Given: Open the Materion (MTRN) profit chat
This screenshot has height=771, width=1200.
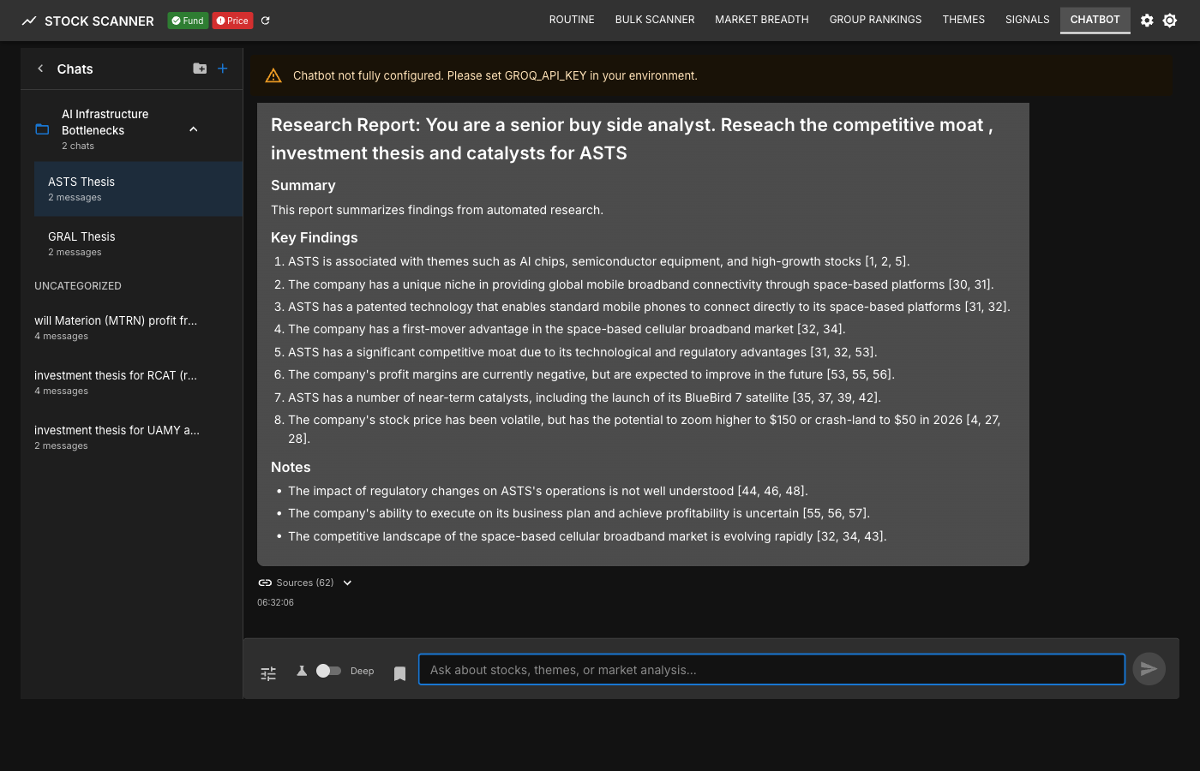Looking at the screenshot, I should pos(131,328).
